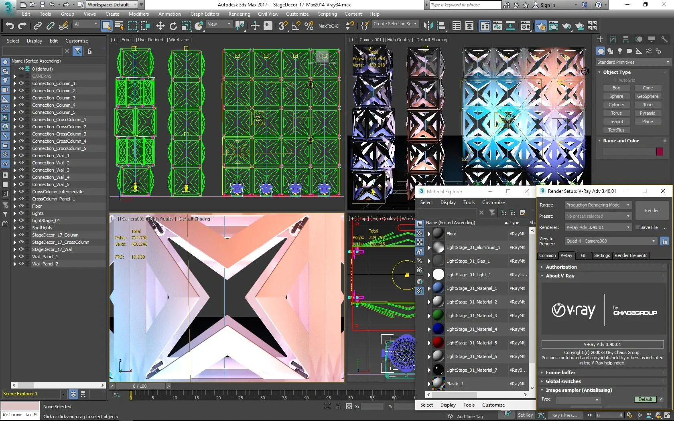This screenshot has height=421, width=674.
Task: Enable the Save File checkbox in Render Setup
Action: coord(637,227)
